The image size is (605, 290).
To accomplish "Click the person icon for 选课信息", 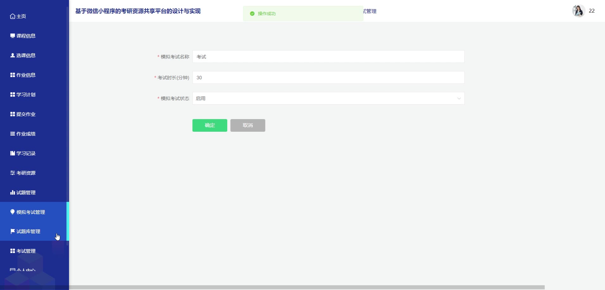I will pos(13,55).
